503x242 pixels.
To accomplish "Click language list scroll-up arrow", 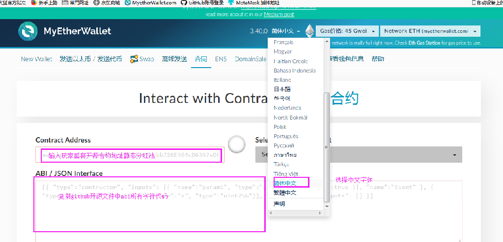I will 327,41.
